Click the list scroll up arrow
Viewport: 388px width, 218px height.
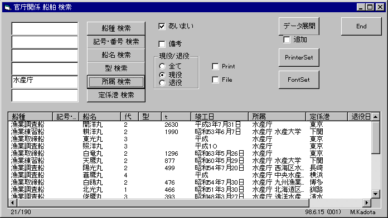point(376,117)
